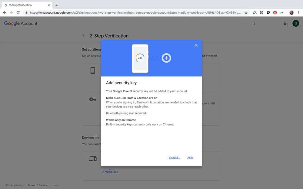
Task: Click CANCEL in the dialog
Action: click(x=174, y=158)
